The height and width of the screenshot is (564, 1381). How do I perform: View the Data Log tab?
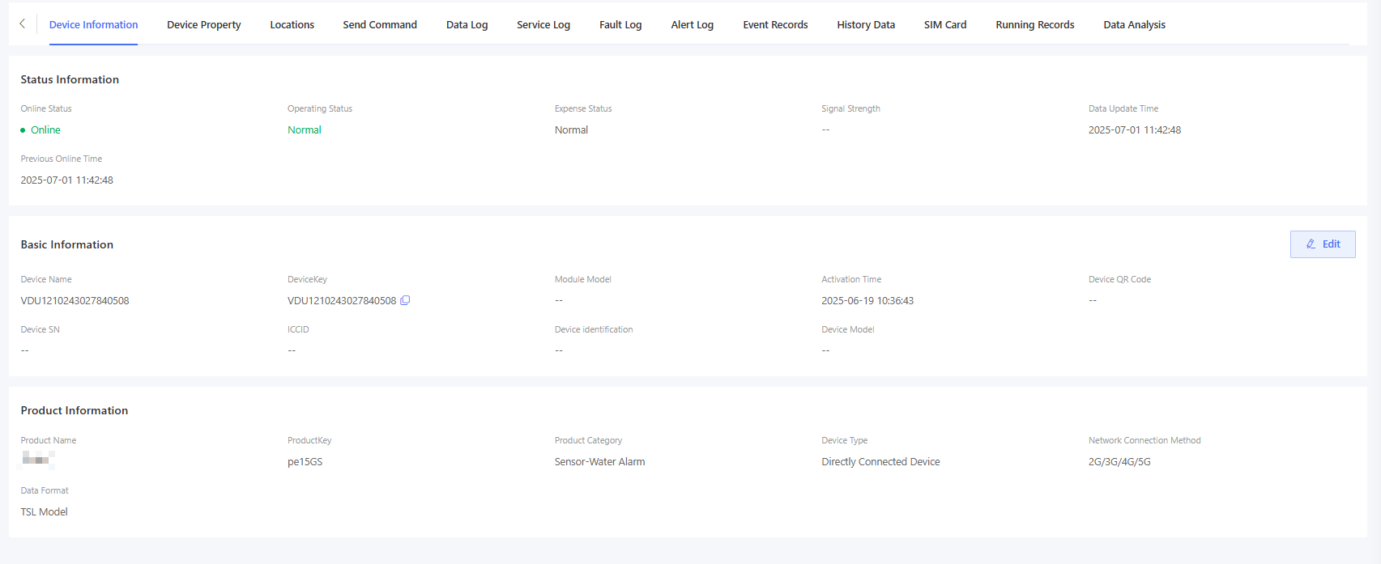click(x=467, y=25)
